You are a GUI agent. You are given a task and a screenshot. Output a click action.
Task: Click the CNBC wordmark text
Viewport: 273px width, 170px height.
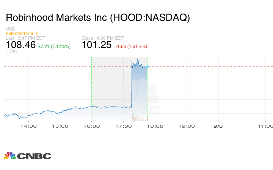click(x=34, y=156)
